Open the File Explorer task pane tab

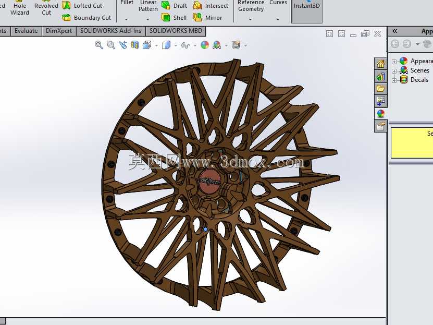380,89
